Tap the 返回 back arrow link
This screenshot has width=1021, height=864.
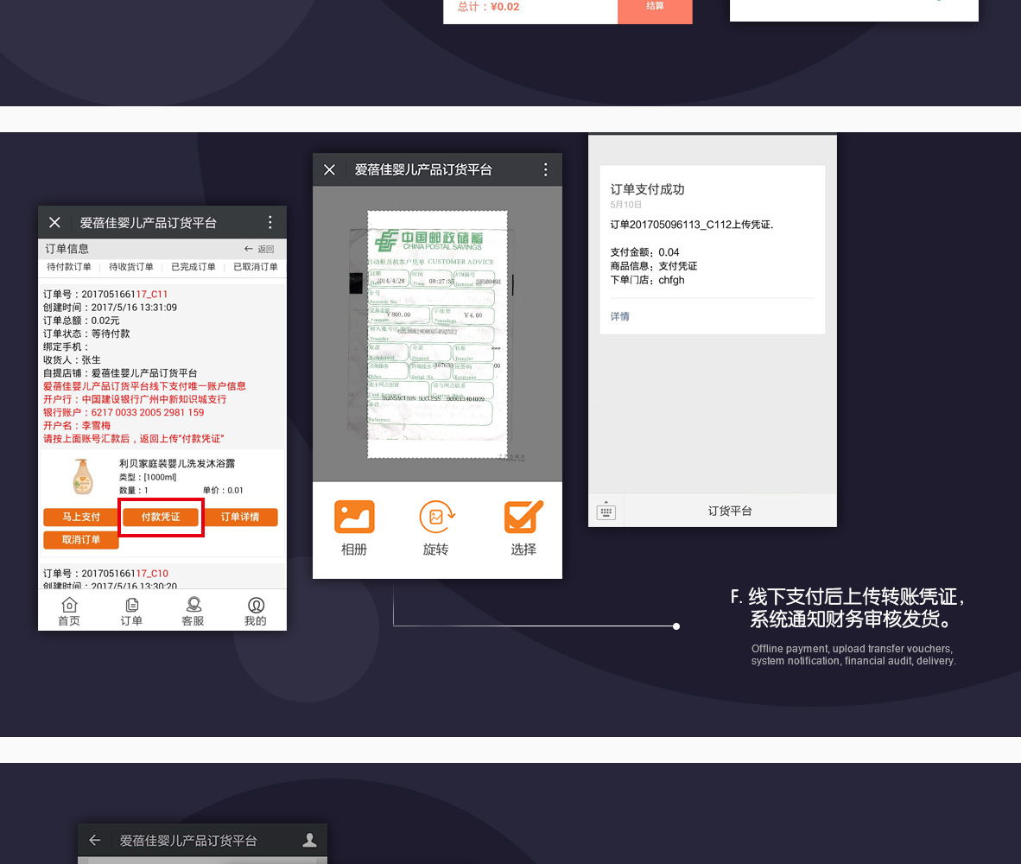coord(259,249)
